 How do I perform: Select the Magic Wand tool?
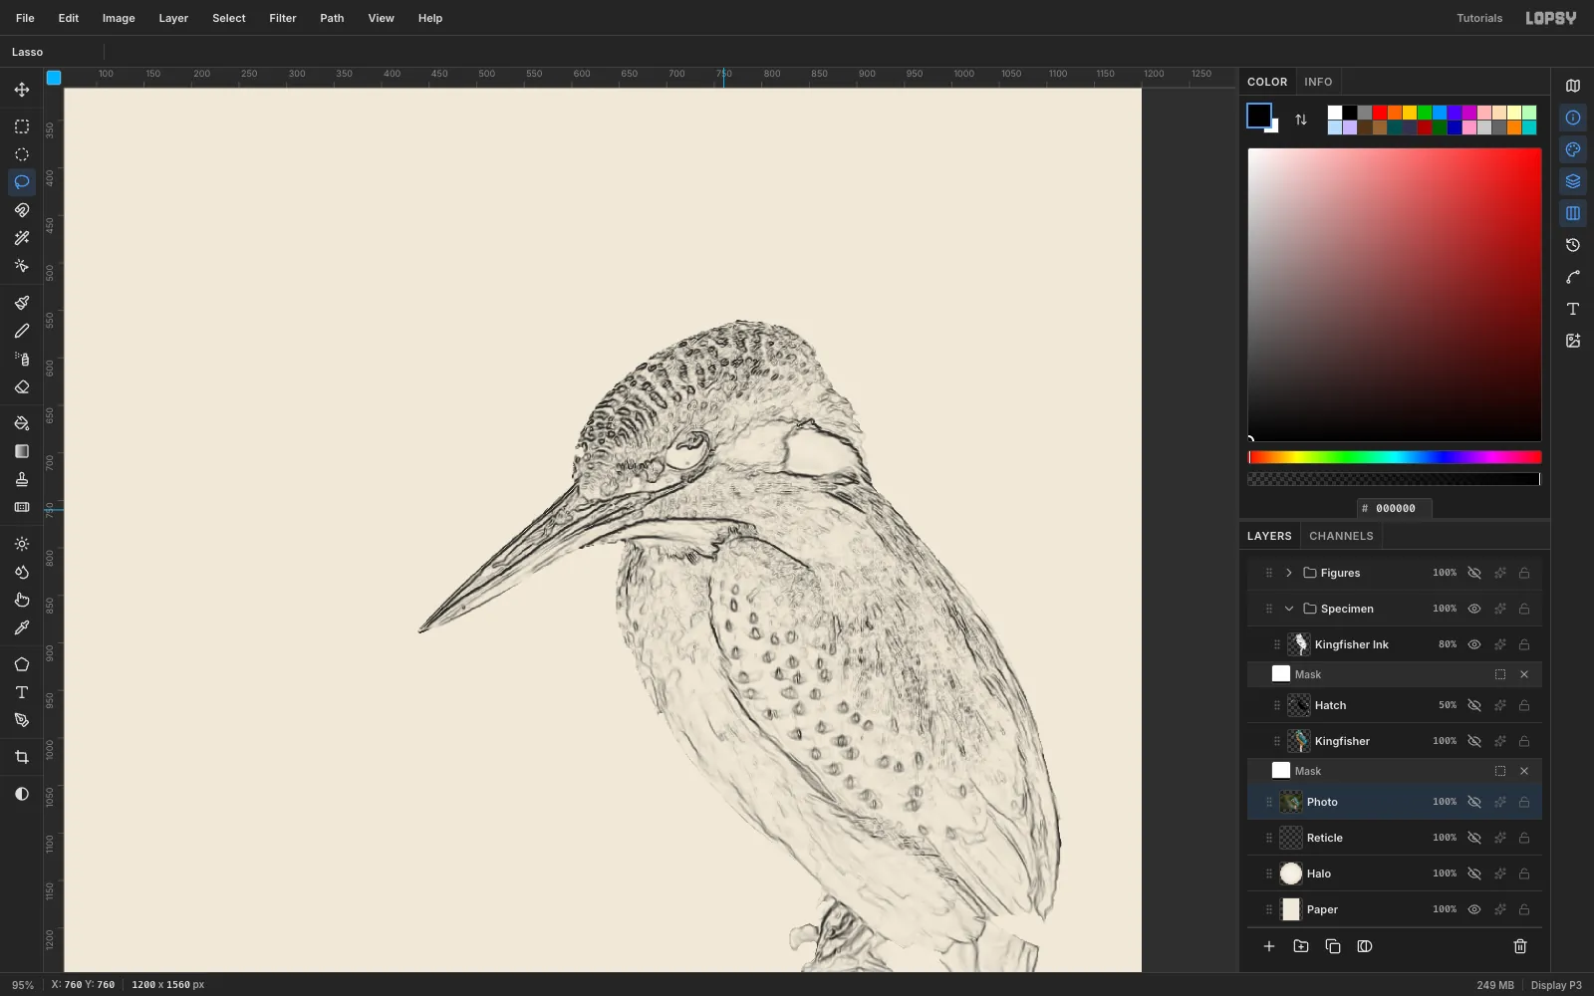click(22, 238)
